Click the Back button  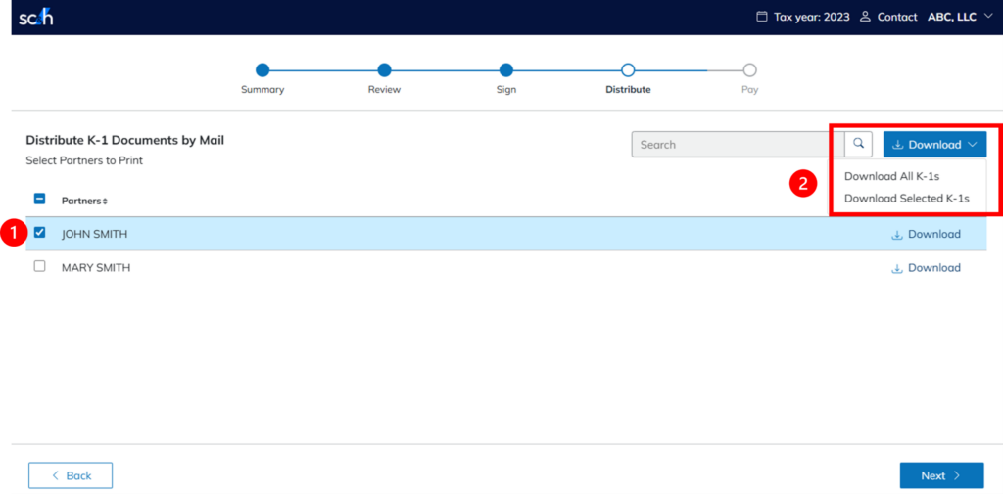71,475
